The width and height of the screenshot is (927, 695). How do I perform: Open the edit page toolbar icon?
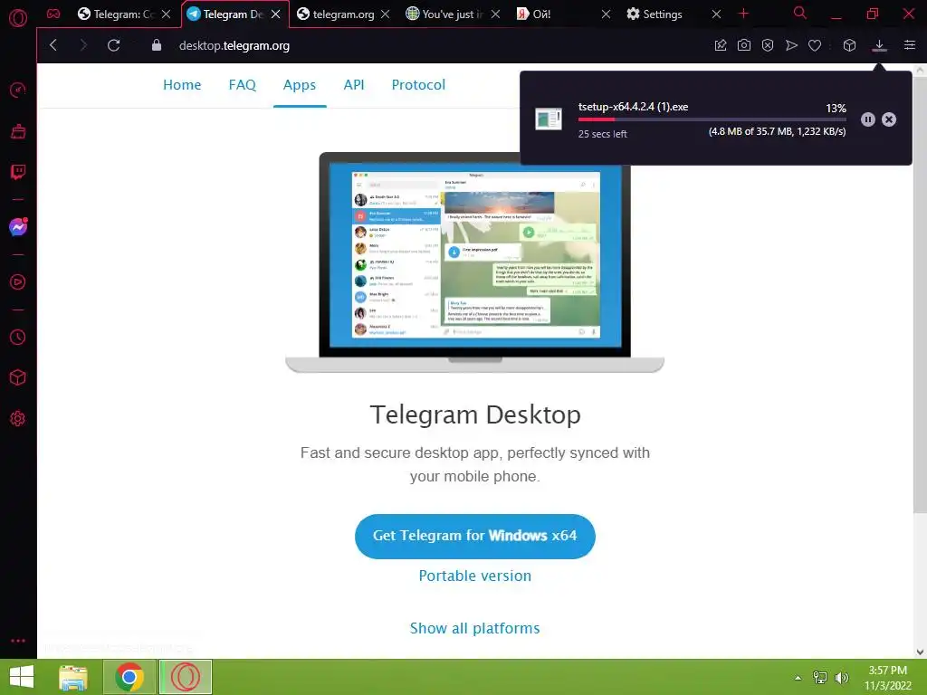click(720, 45)
